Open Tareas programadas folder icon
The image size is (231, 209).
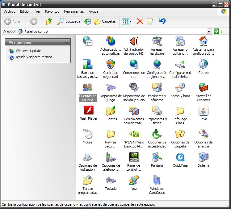point(87,180)
